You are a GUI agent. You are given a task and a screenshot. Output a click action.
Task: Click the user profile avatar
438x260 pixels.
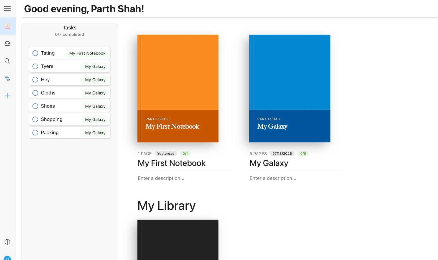(x=7, y=258)
